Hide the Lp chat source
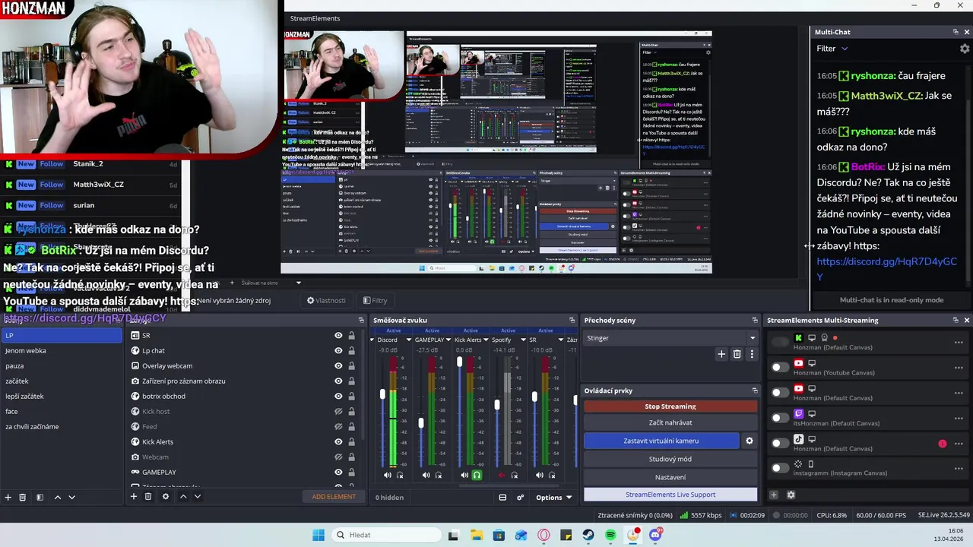The width and height of the screenshot is (973, 547). pyautogui.click(x=338, y=350)
